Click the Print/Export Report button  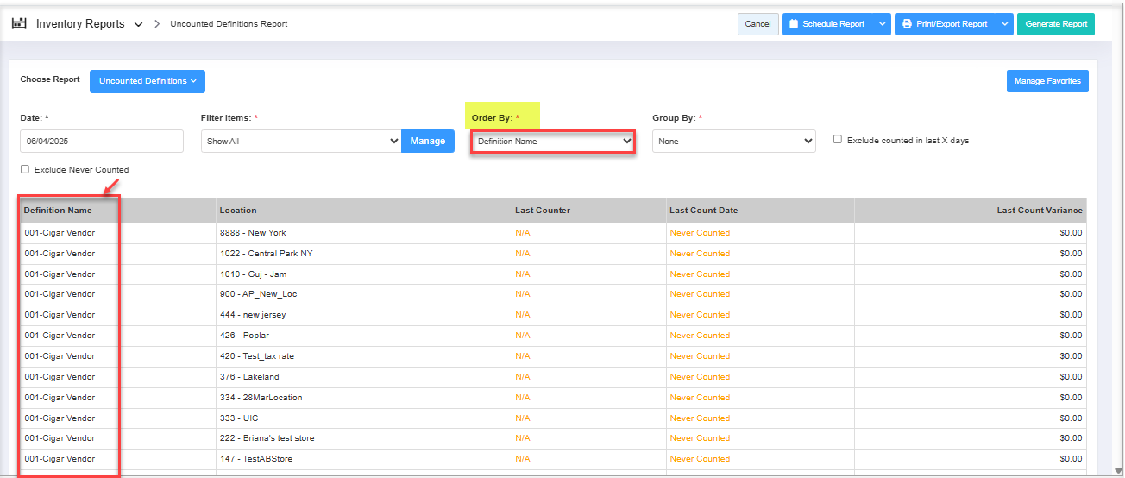tap(945, 24)
